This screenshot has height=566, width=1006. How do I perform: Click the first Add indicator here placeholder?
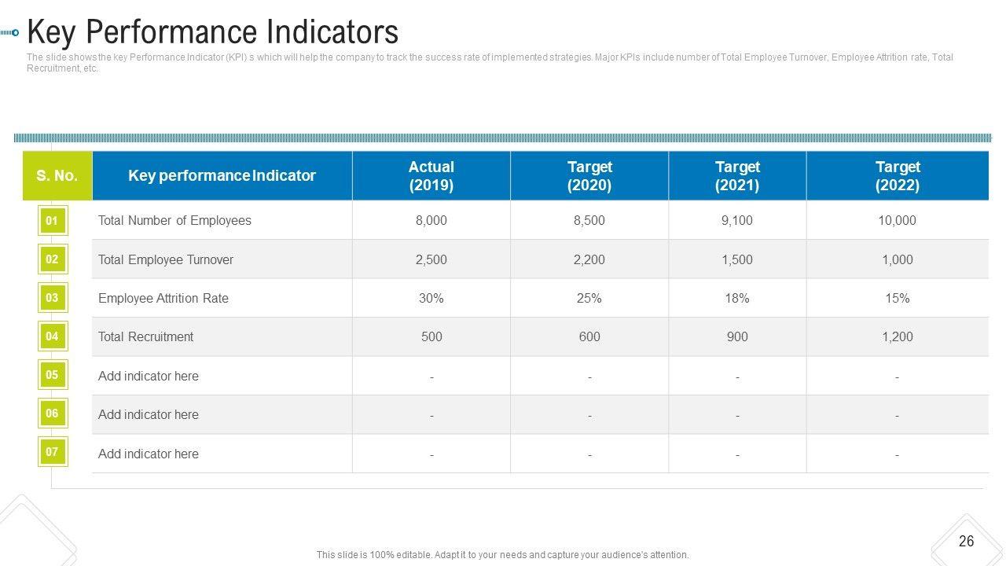[149, 377]
